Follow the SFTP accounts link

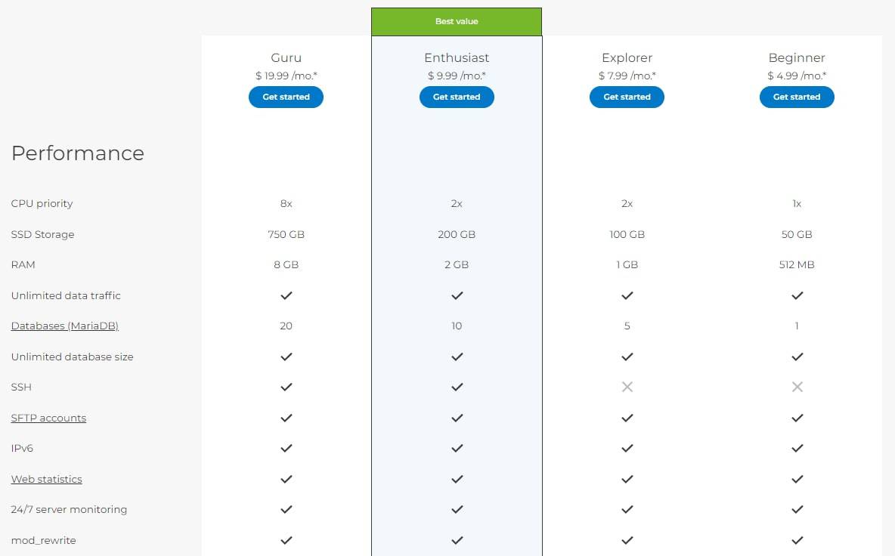coord(48,418)
